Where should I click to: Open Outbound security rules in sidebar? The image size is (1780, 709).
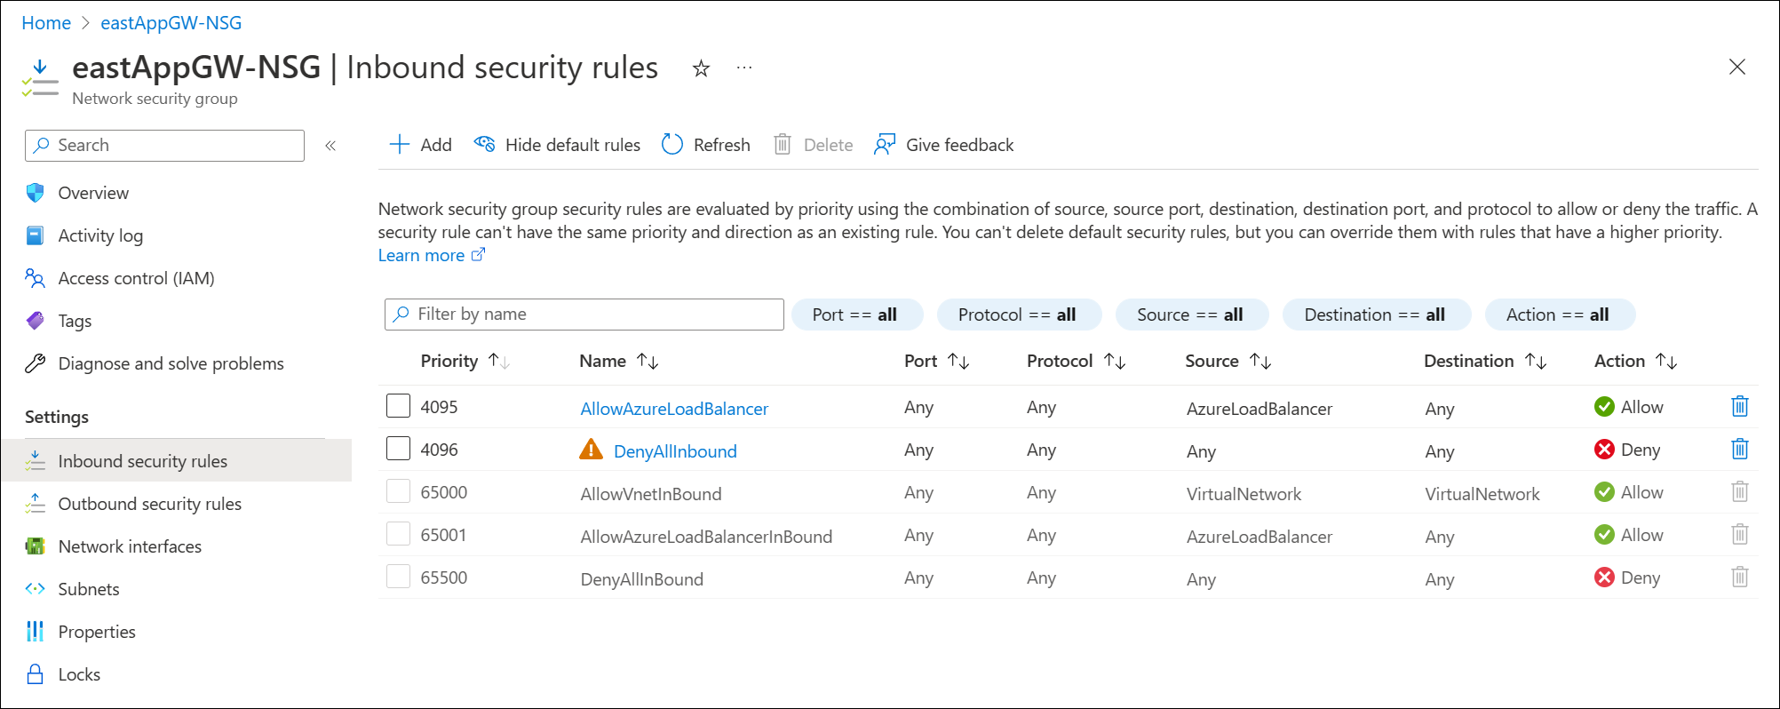coord(149,504)
